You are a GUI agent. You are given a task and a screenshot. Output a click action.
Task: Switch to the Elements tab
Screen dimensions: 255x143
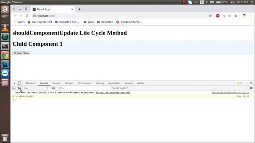coord(31,83)
